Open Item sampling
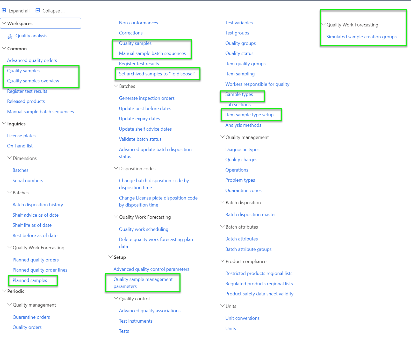 240,74
